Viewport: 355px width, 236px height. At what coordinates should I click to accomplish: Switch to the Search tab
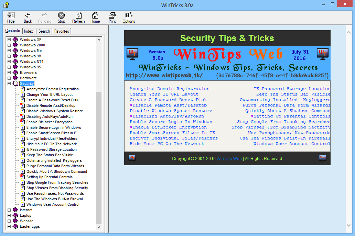[44, 31]
